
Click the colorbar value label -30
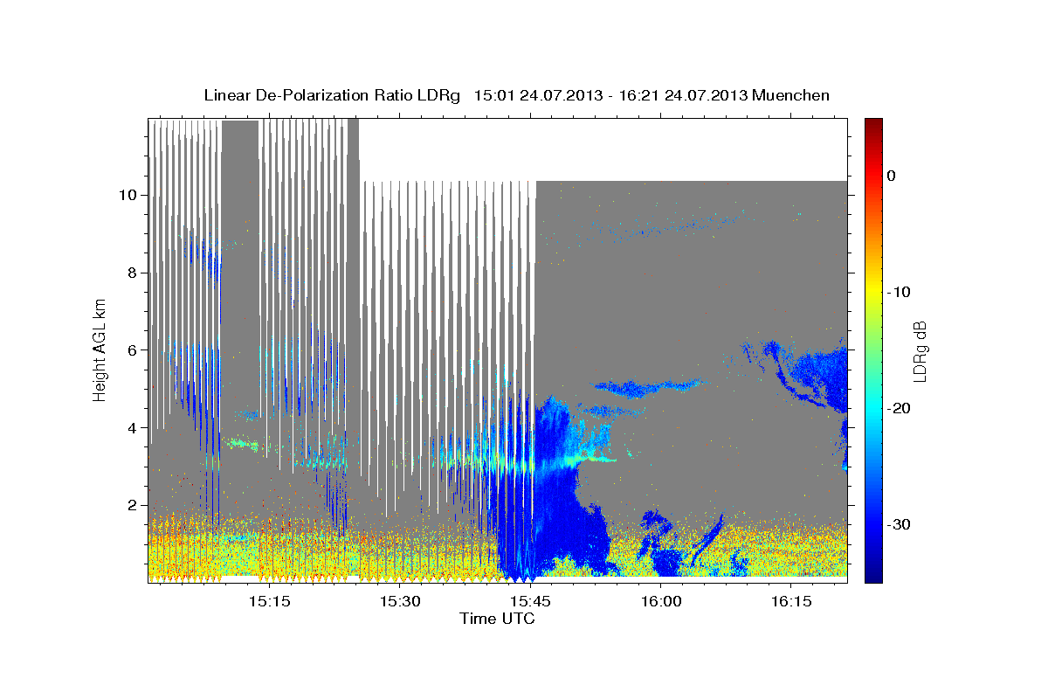900,524
